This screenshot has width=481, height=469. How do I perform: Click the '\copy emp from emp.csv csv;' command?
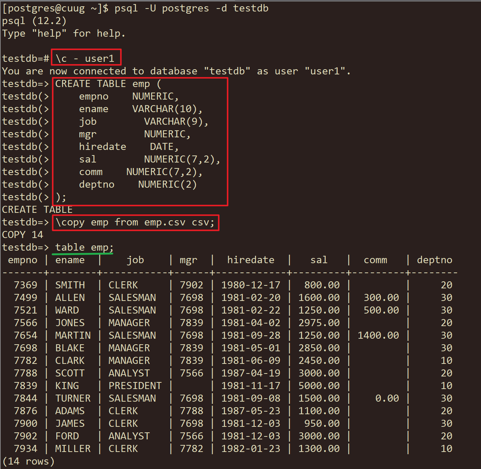[x=135, y=222]
